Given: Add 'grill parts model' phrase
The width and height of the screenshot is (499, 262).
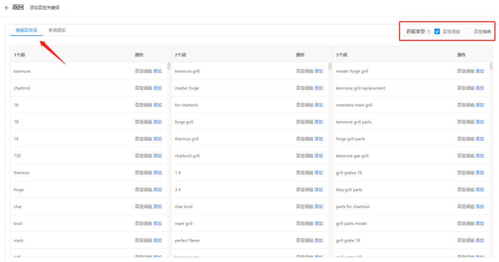Looking at the screenshot, I should pos(480,224).
